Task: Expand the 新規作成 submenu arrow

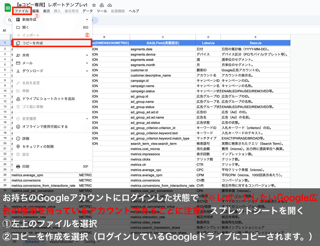Action: tap(87, 19)
